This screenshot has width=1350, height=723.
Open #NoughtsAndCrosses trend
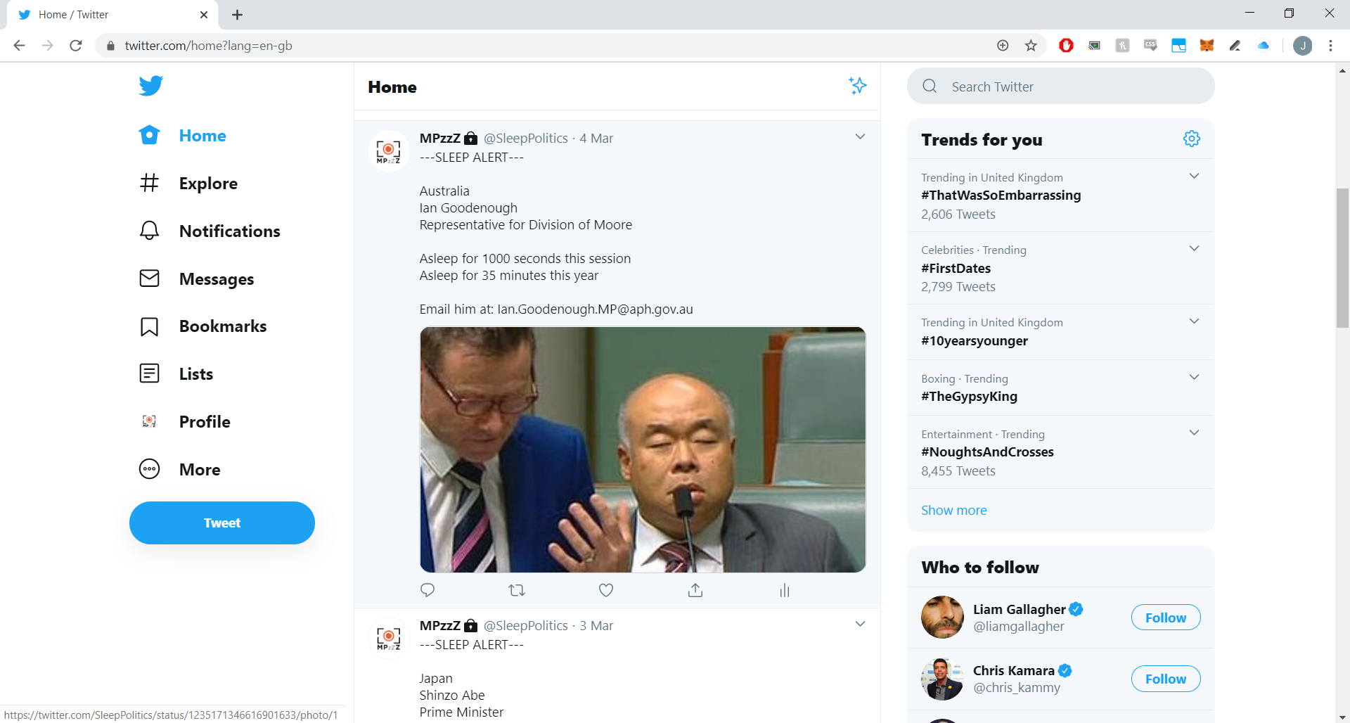[x=987, y=452]
